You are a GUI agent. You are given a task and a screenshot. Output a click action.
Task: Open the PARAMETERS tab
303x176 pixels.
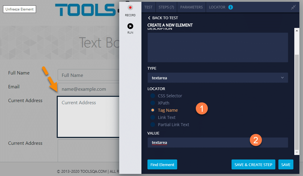click(x=191, y=7)
